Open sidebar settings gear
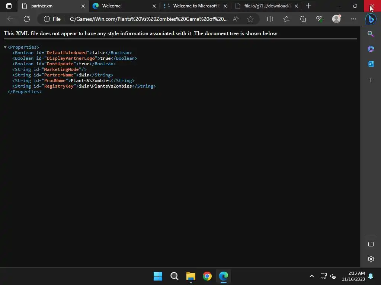This screenshot has height=285, width=381. [x=371, y=259]
